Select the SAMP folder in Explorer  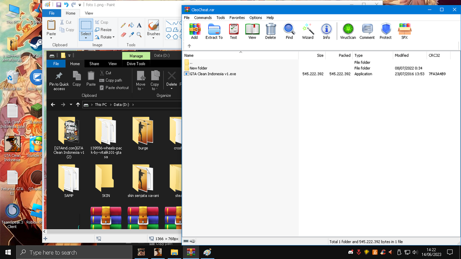pyautogui.click(x=69, y=182)
